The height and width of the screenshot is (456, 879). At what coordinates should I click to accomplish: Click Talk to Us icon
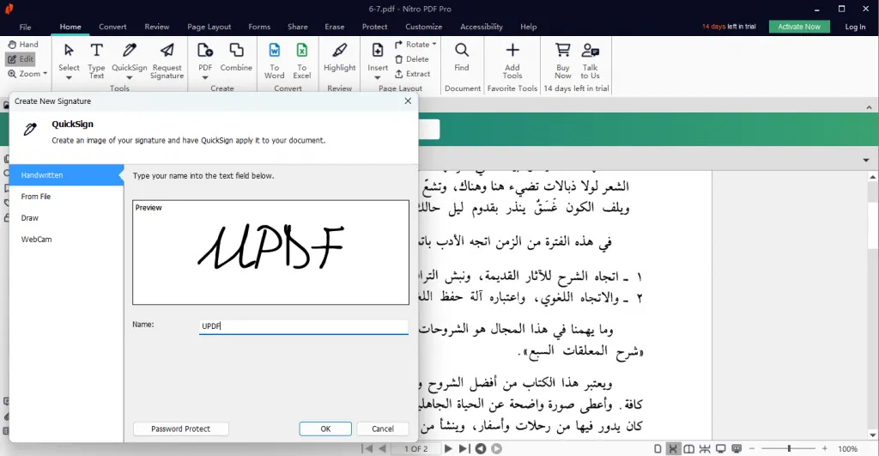point(591,51)
